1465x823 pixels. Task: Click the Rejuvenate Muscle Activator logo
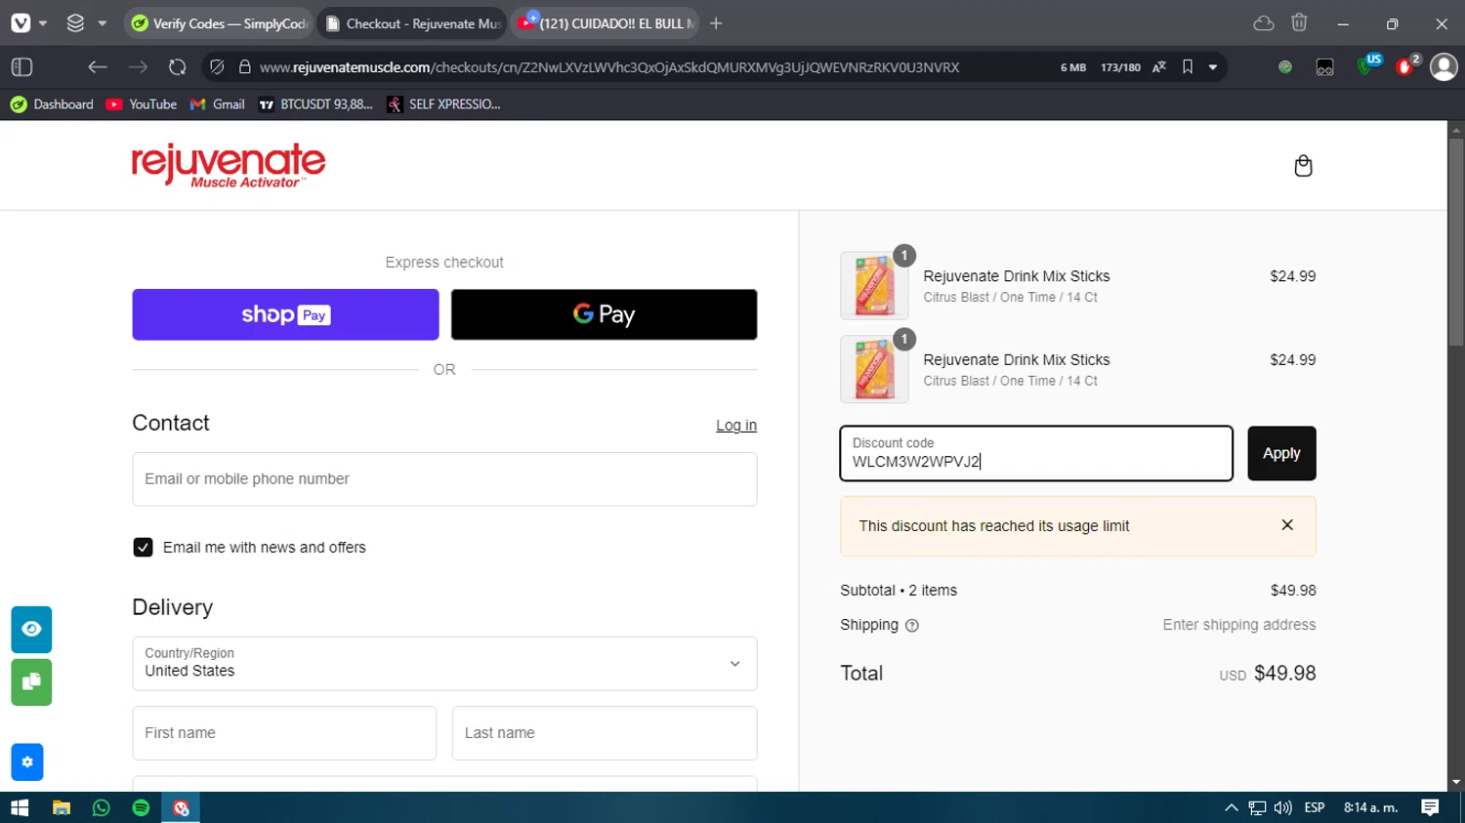[x=229, y=165]
